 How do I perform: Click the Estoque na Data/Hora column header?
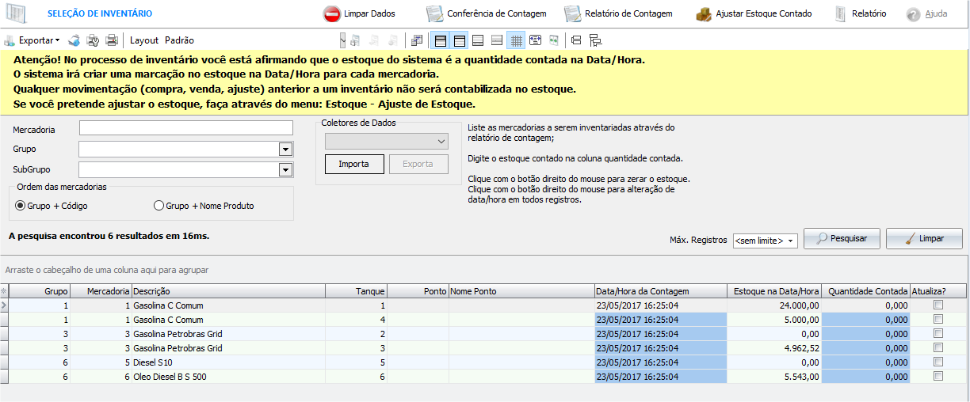pos(774,291)
